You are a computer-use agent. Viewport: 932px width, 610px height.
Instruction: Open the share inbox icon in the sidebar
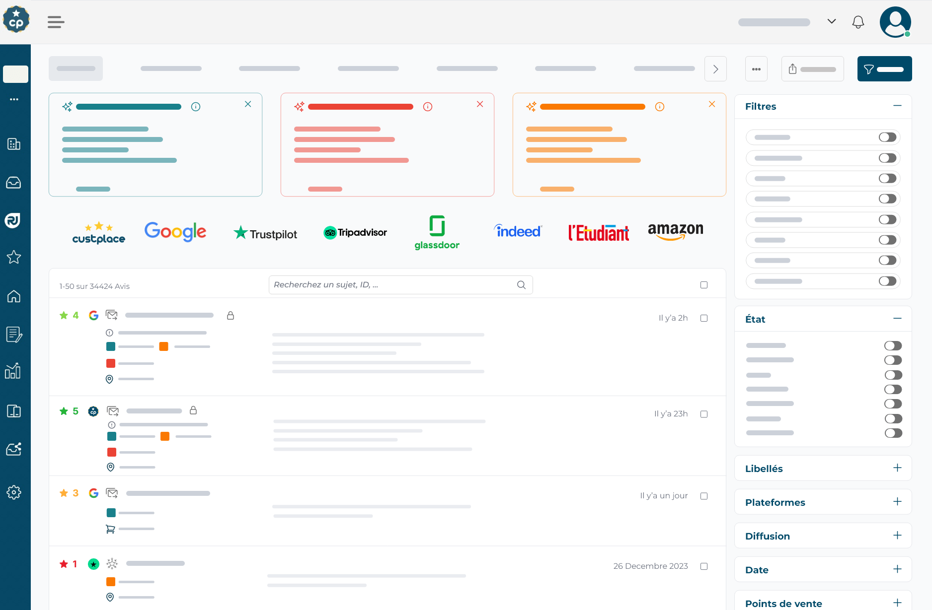click(x=14, y=449)
